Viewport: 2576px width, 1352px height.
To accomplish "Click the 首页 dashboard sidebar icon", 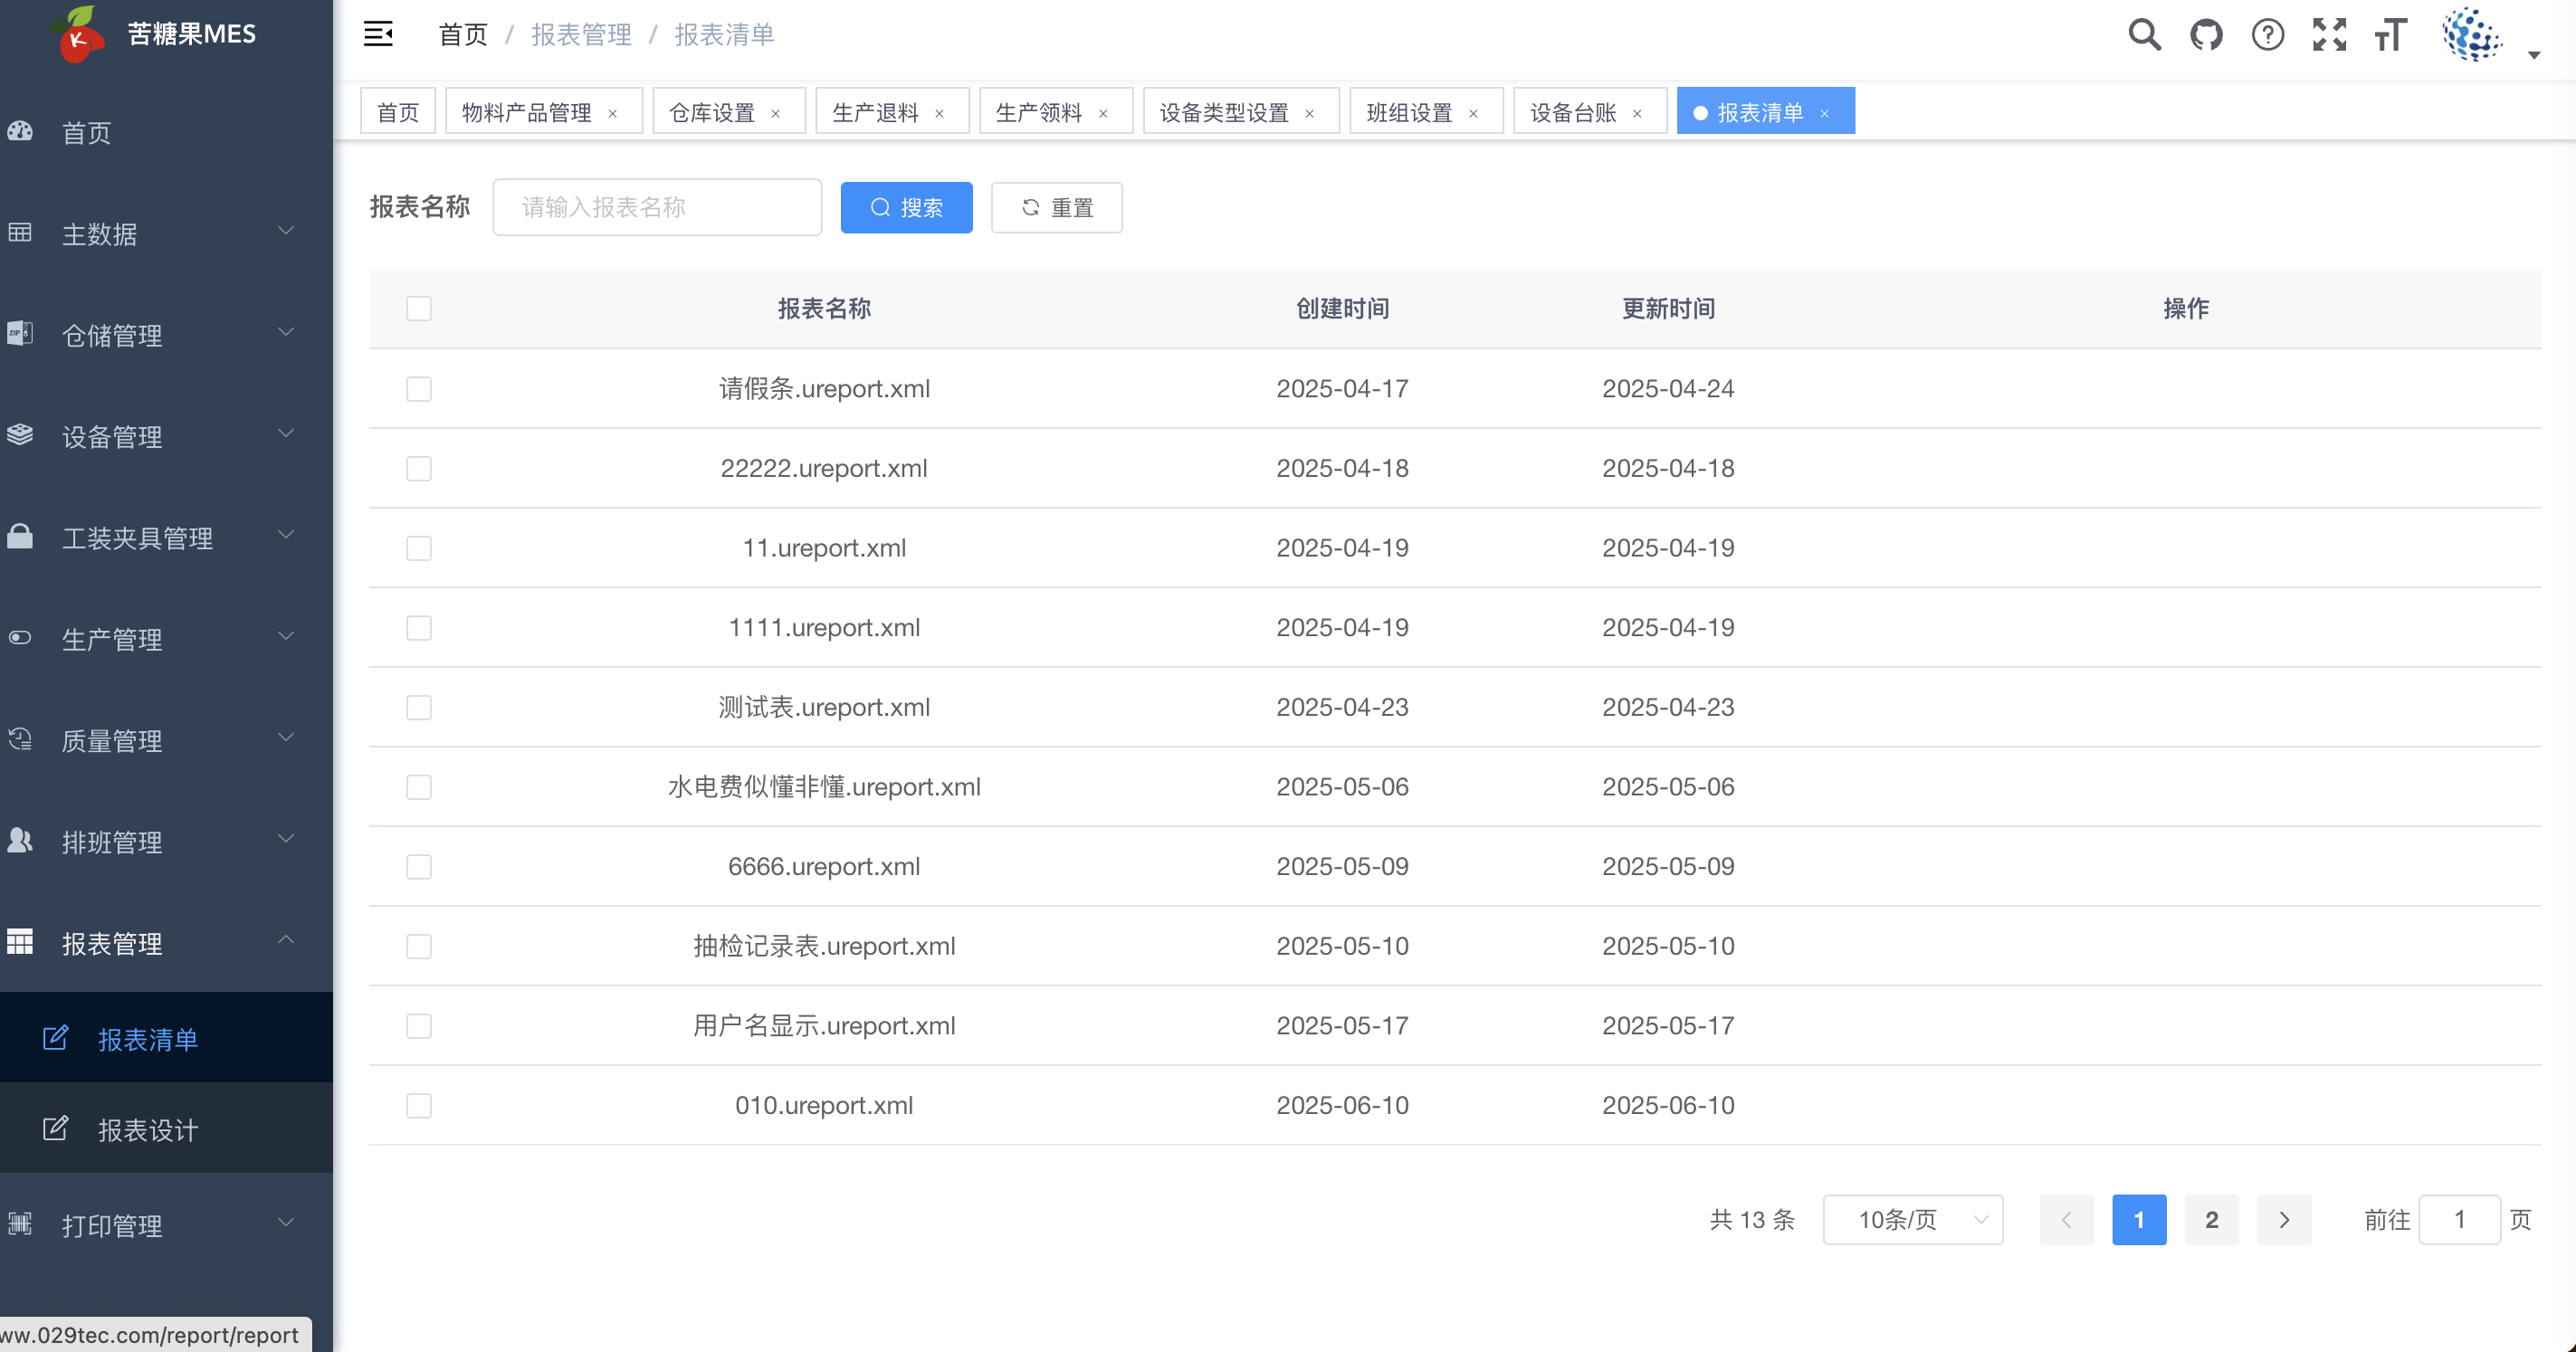I will 20,131.
